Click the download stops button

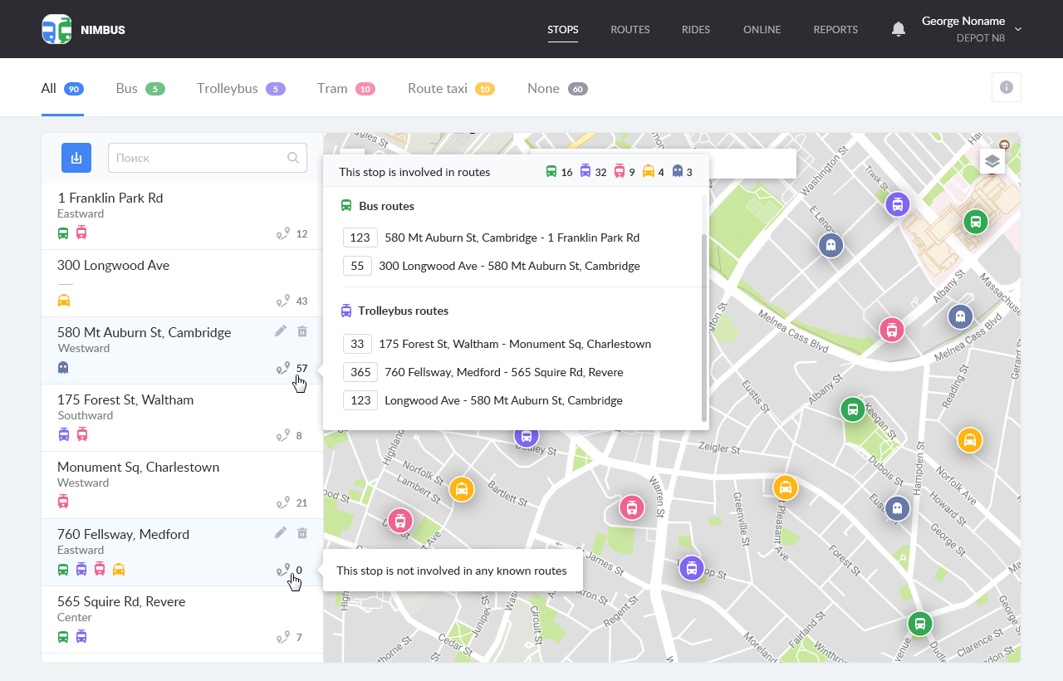coord(76,158)
